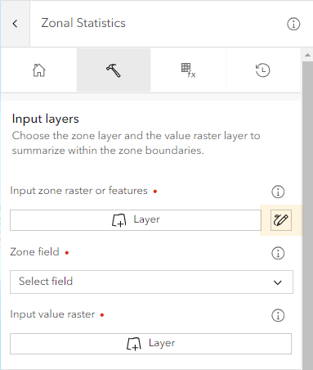Click the draw input features pencil icon
The width and height of the screenshot is (313, 370).
[x=281, y=220]
